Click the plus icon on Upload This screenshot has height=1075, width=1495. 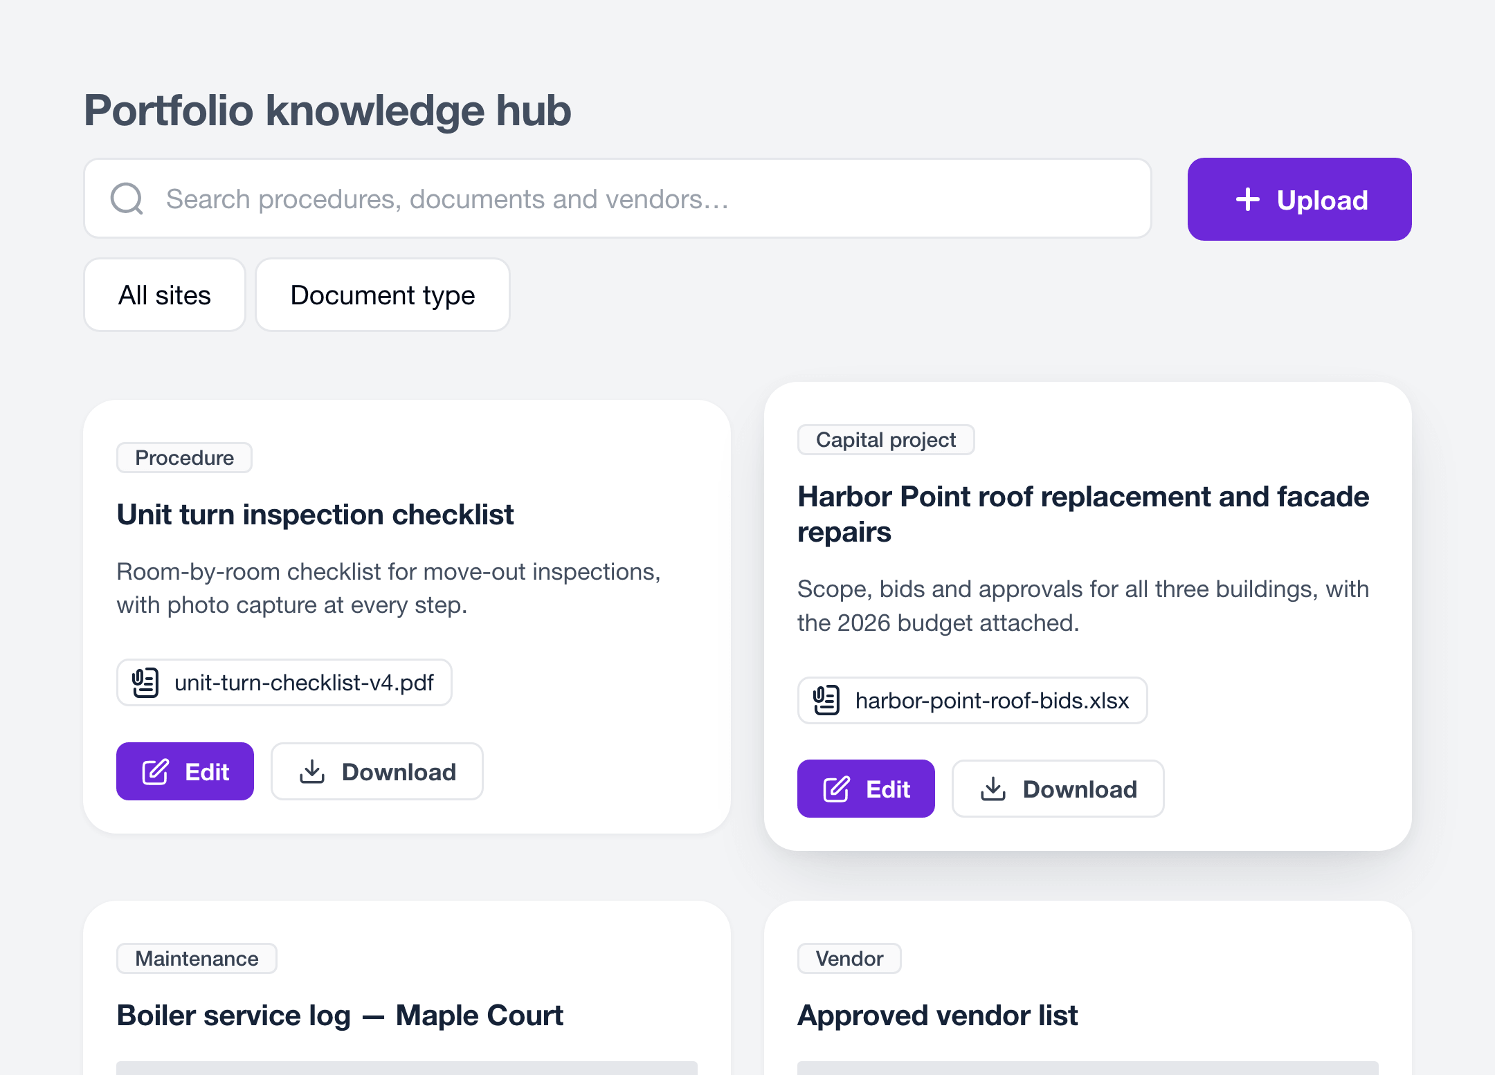click(1248, 199)
